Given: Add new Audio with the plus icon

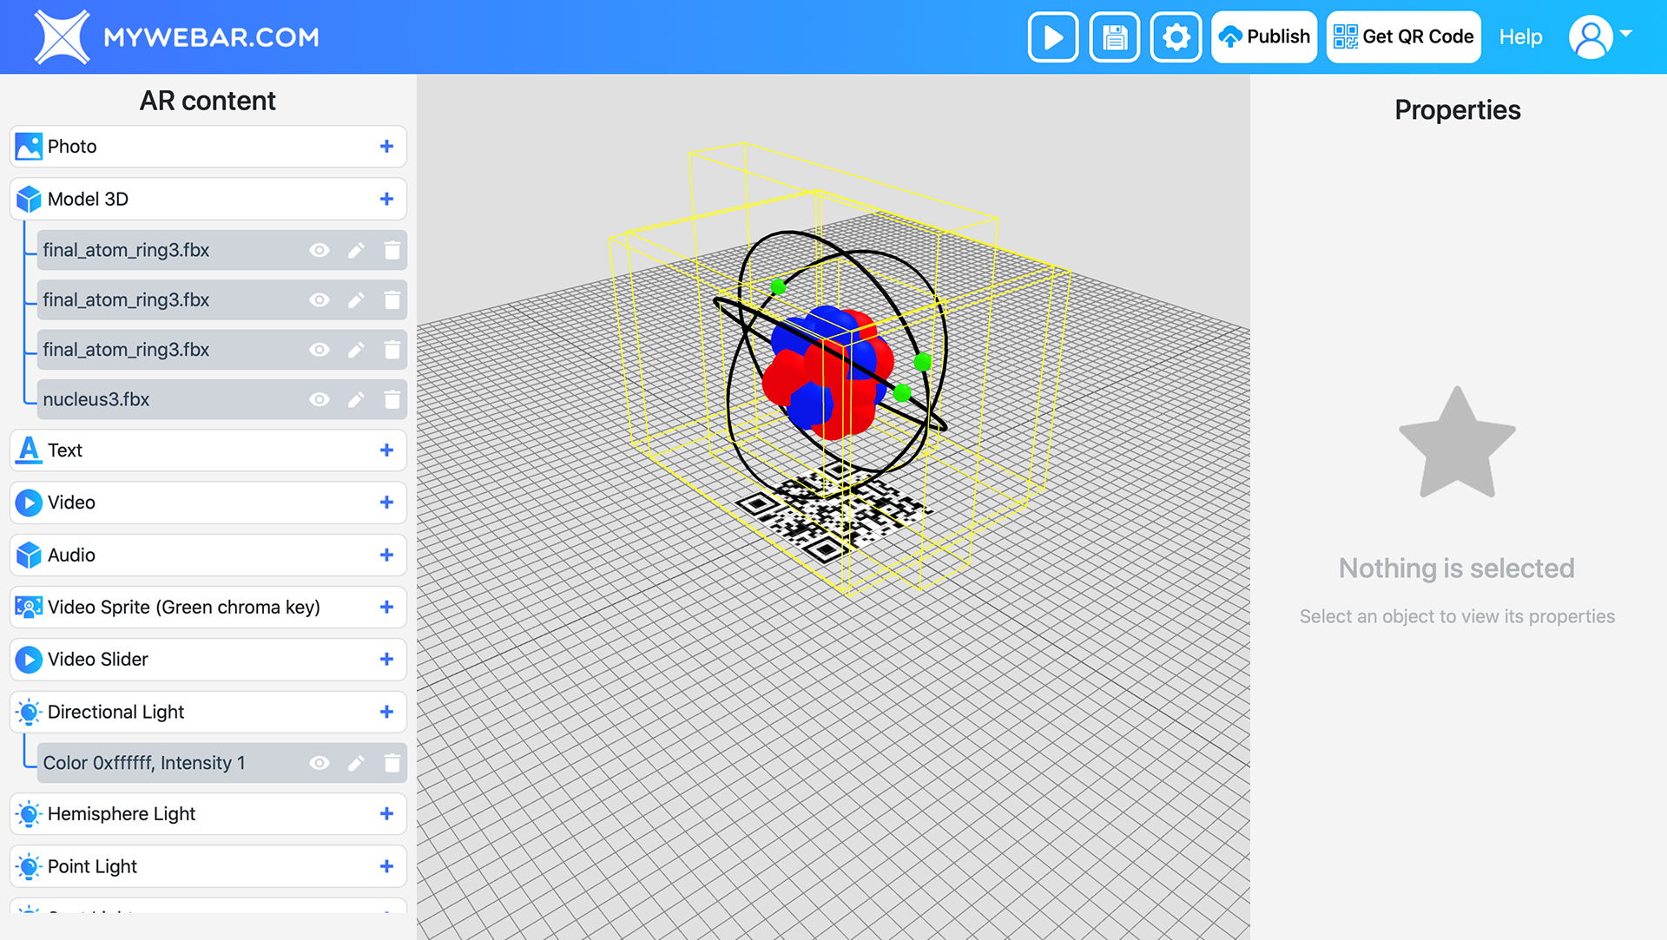Looking at the screenshot, I should tap(386, 555).
